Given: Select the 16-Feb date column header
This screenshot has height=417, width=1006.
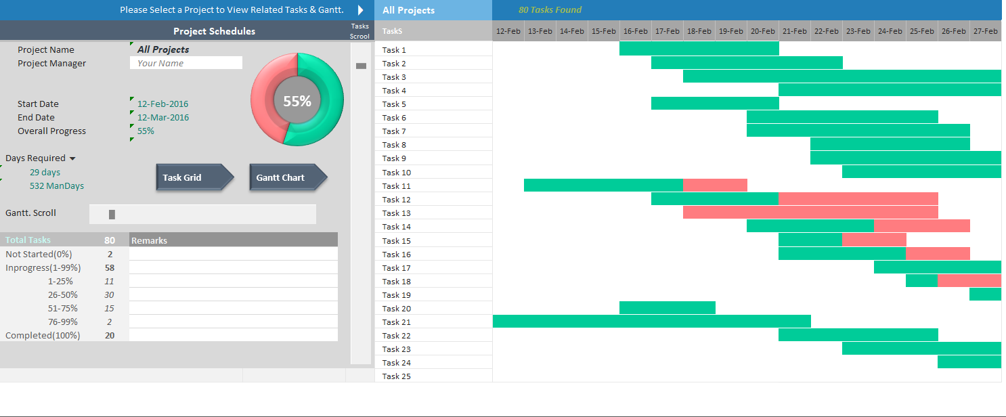Looking at the screenshot, I should (635, 31).
